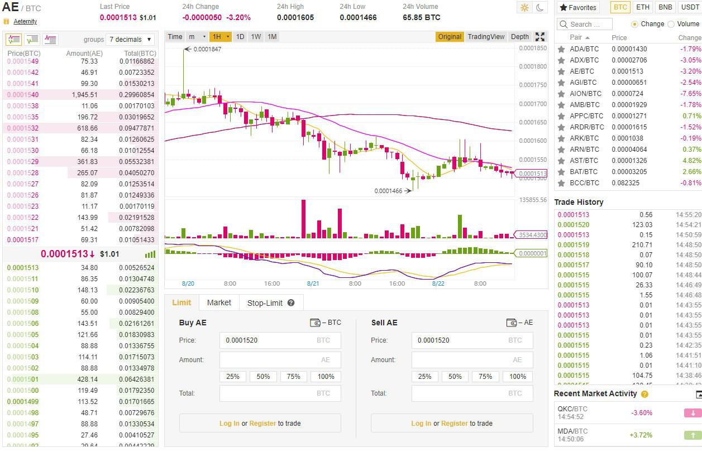The height and width of the screenshot is (452, 702).
Task: Select the BTC market tab
Action: click(620, 7)
